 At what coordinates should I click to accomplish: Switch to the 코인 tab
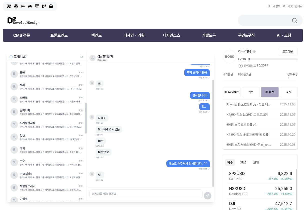tap(256, 162)
